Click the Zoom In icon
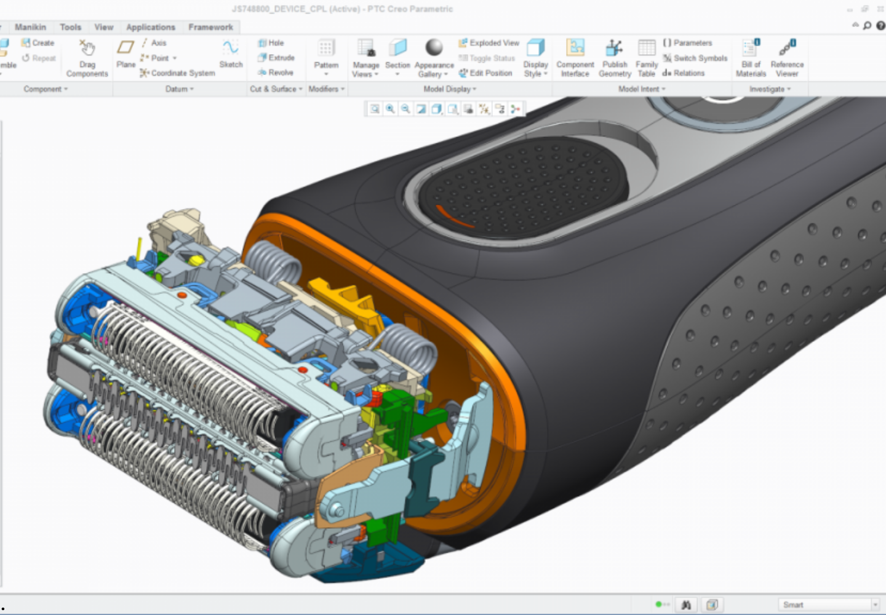Screen dimensions: 886x615 pos(390,109)
